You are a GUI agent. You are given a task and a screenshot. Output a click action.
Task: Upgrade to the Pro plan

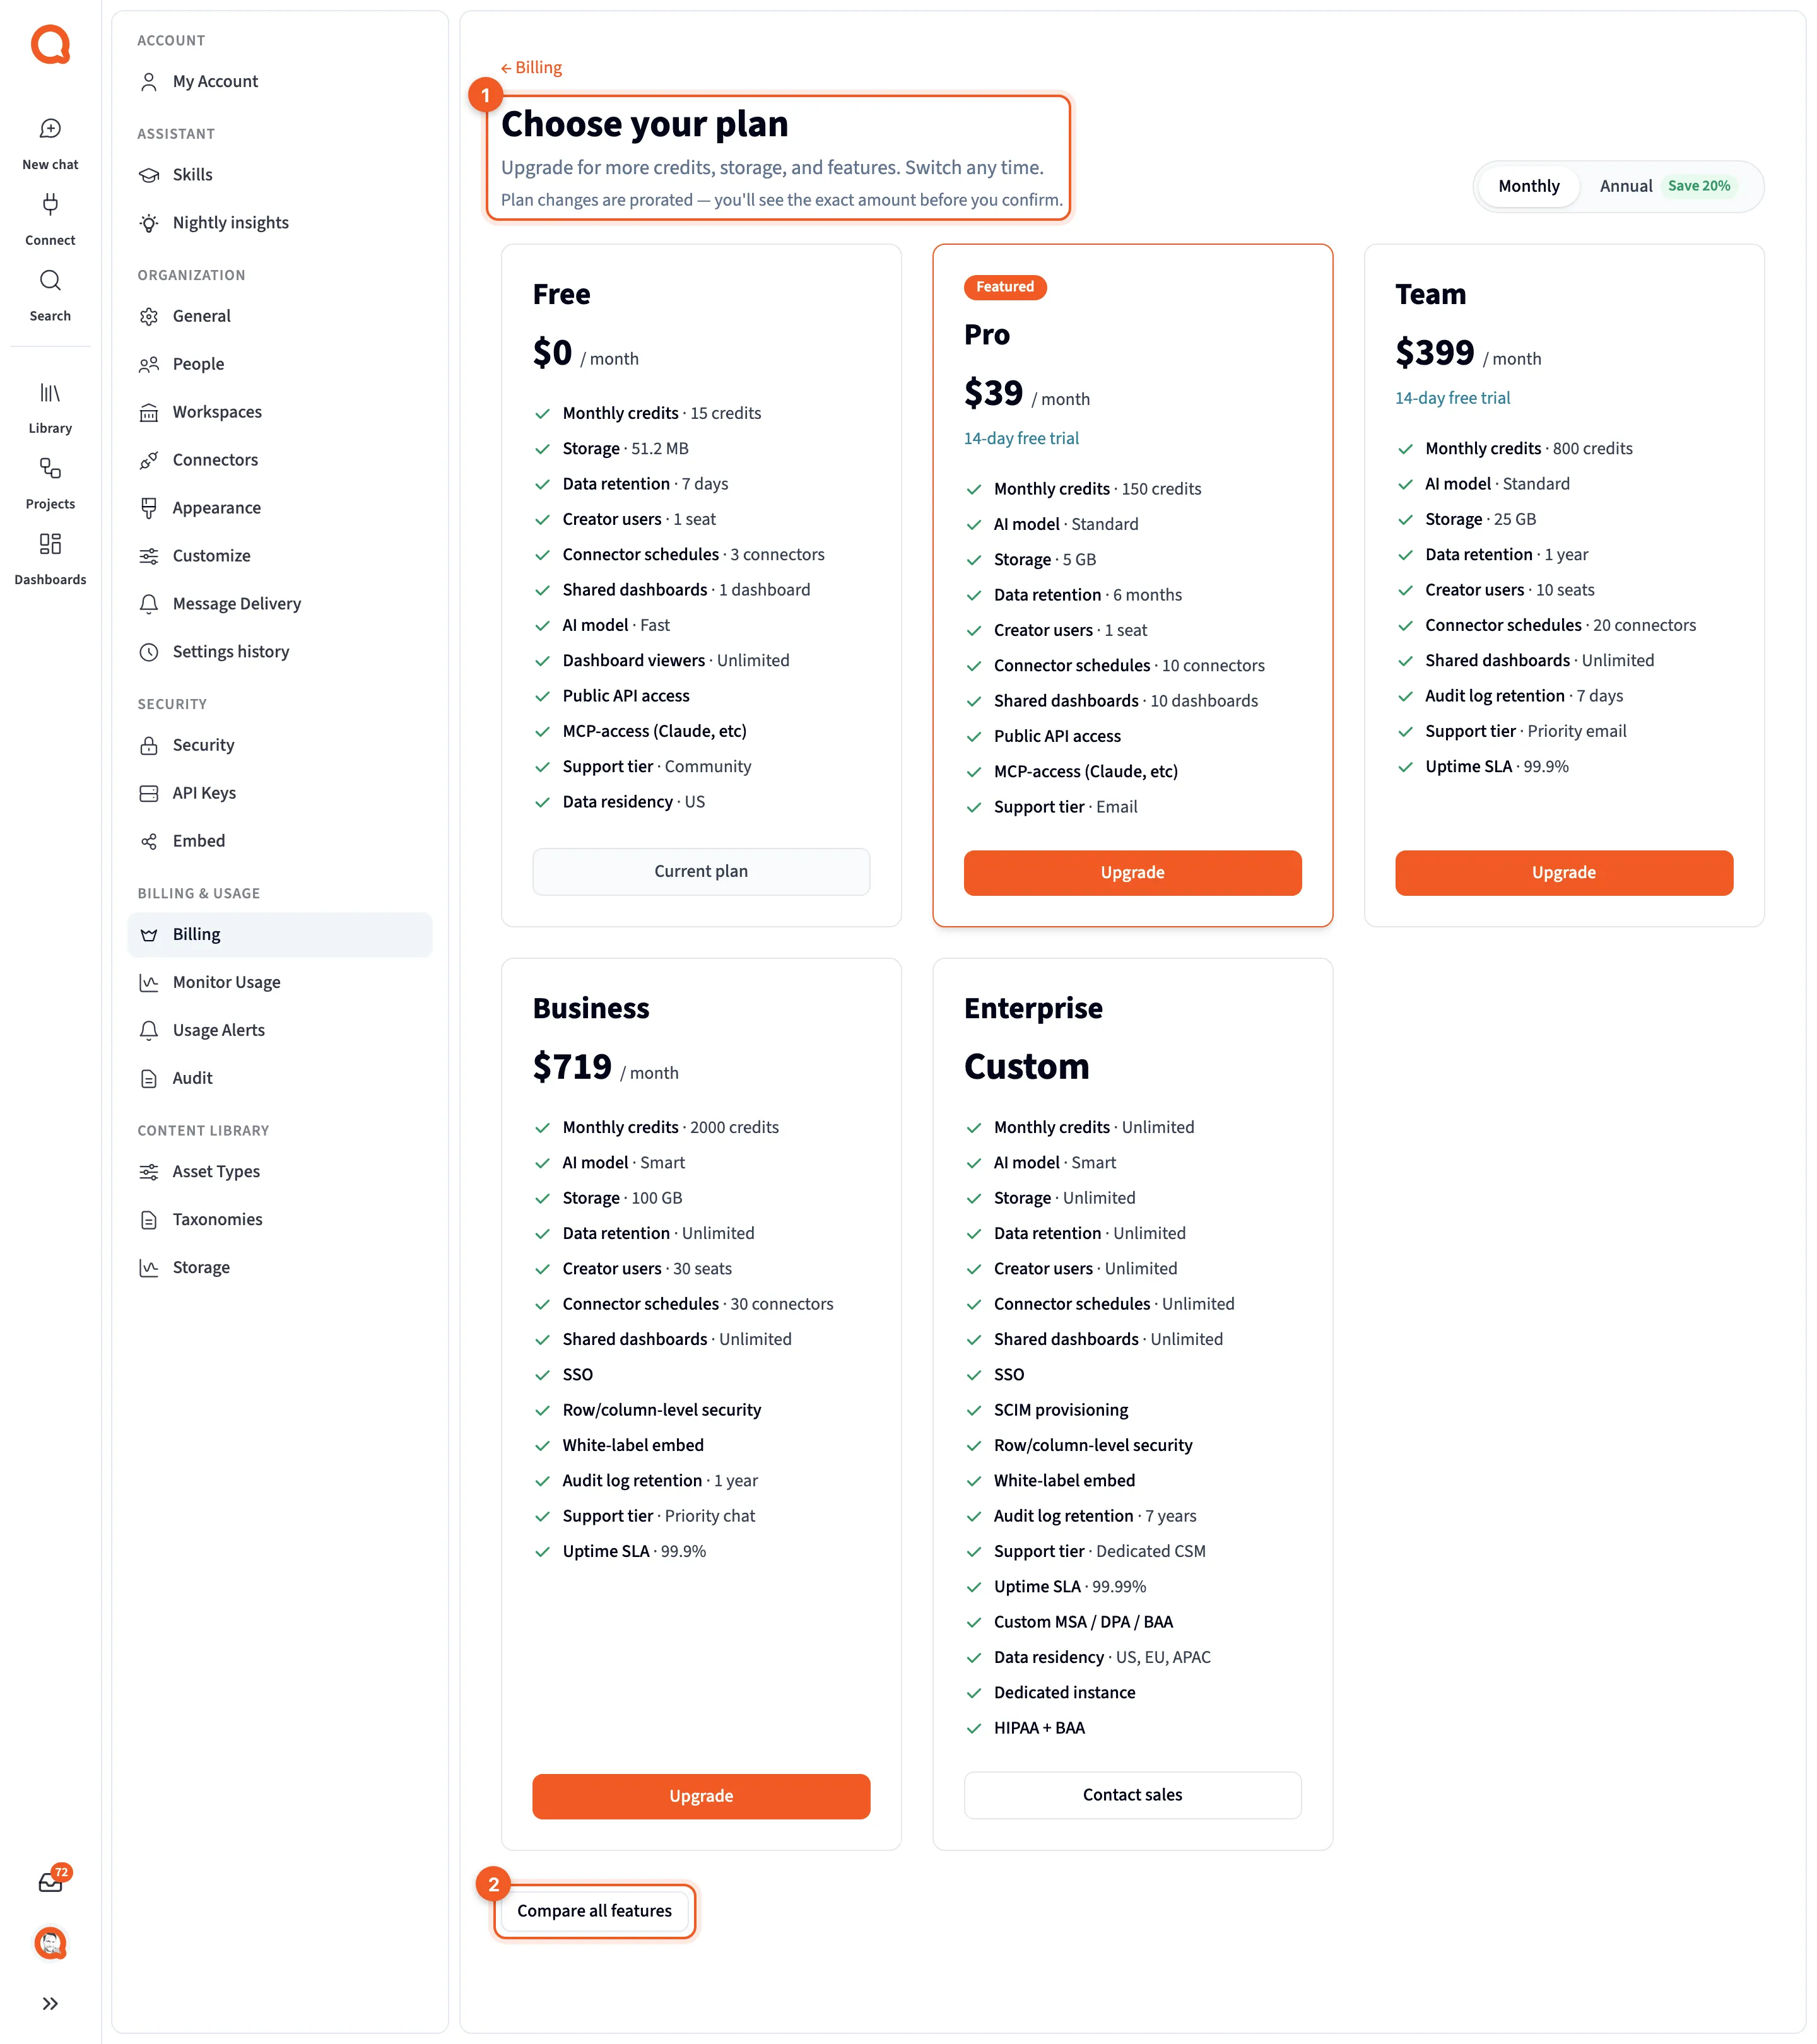click(1132, 873)
